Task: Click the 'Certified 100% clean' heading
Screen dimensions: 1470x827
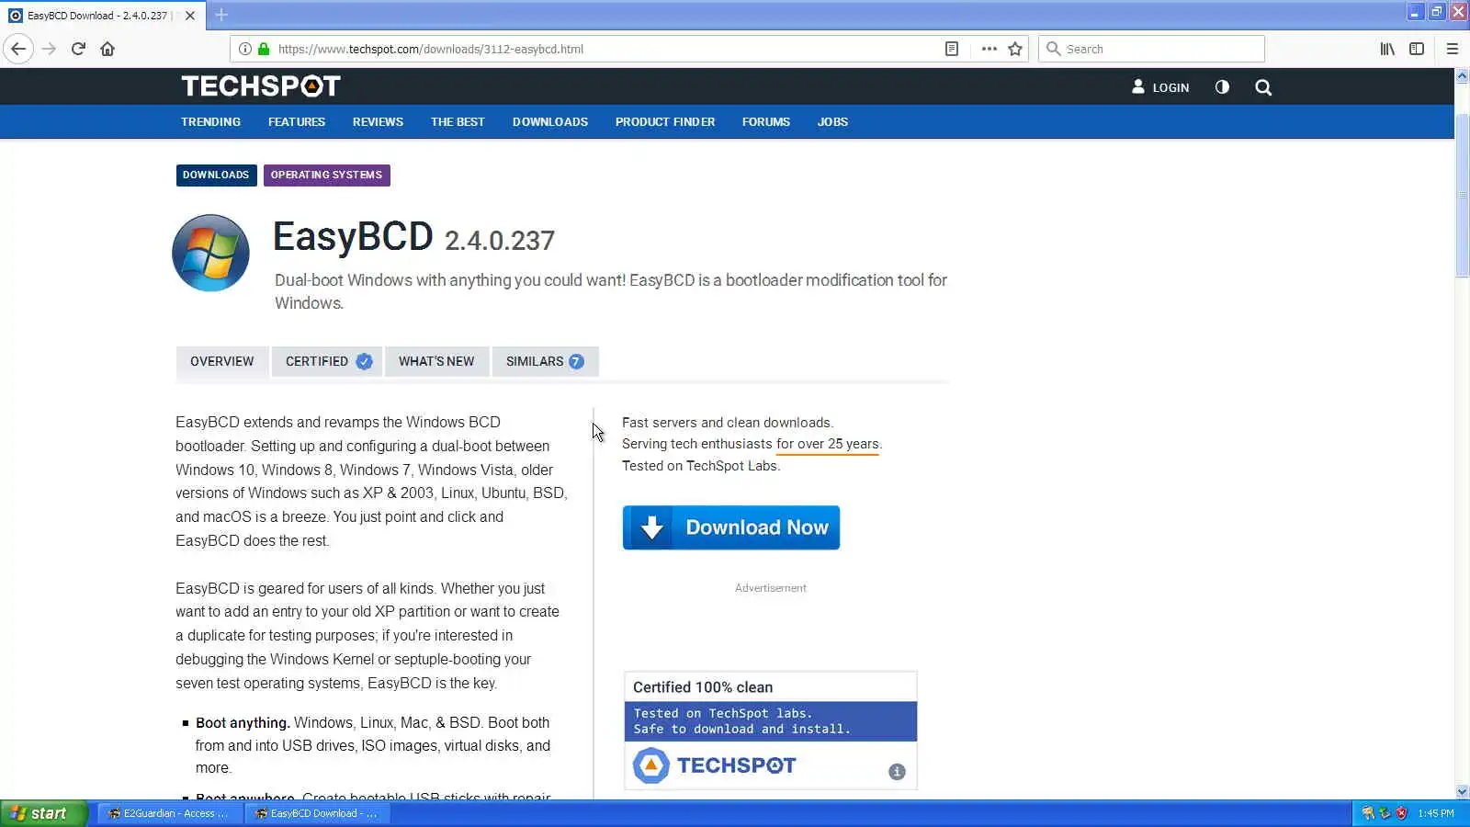Action: pos(703,687)
